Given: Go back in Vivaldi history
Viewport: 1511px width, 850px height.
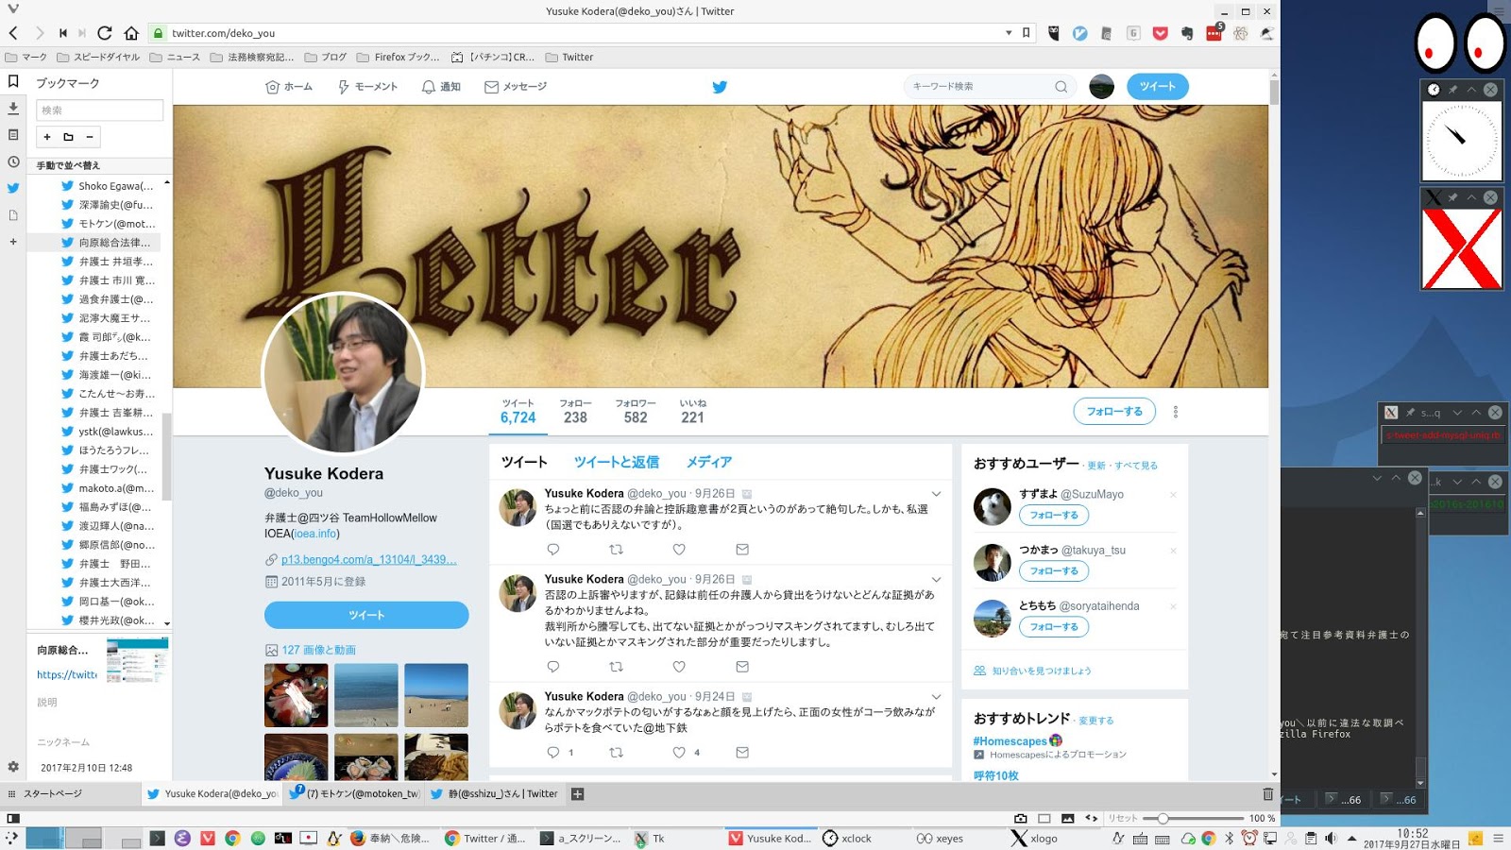Looking at the screenshot, I should point(13,33).
